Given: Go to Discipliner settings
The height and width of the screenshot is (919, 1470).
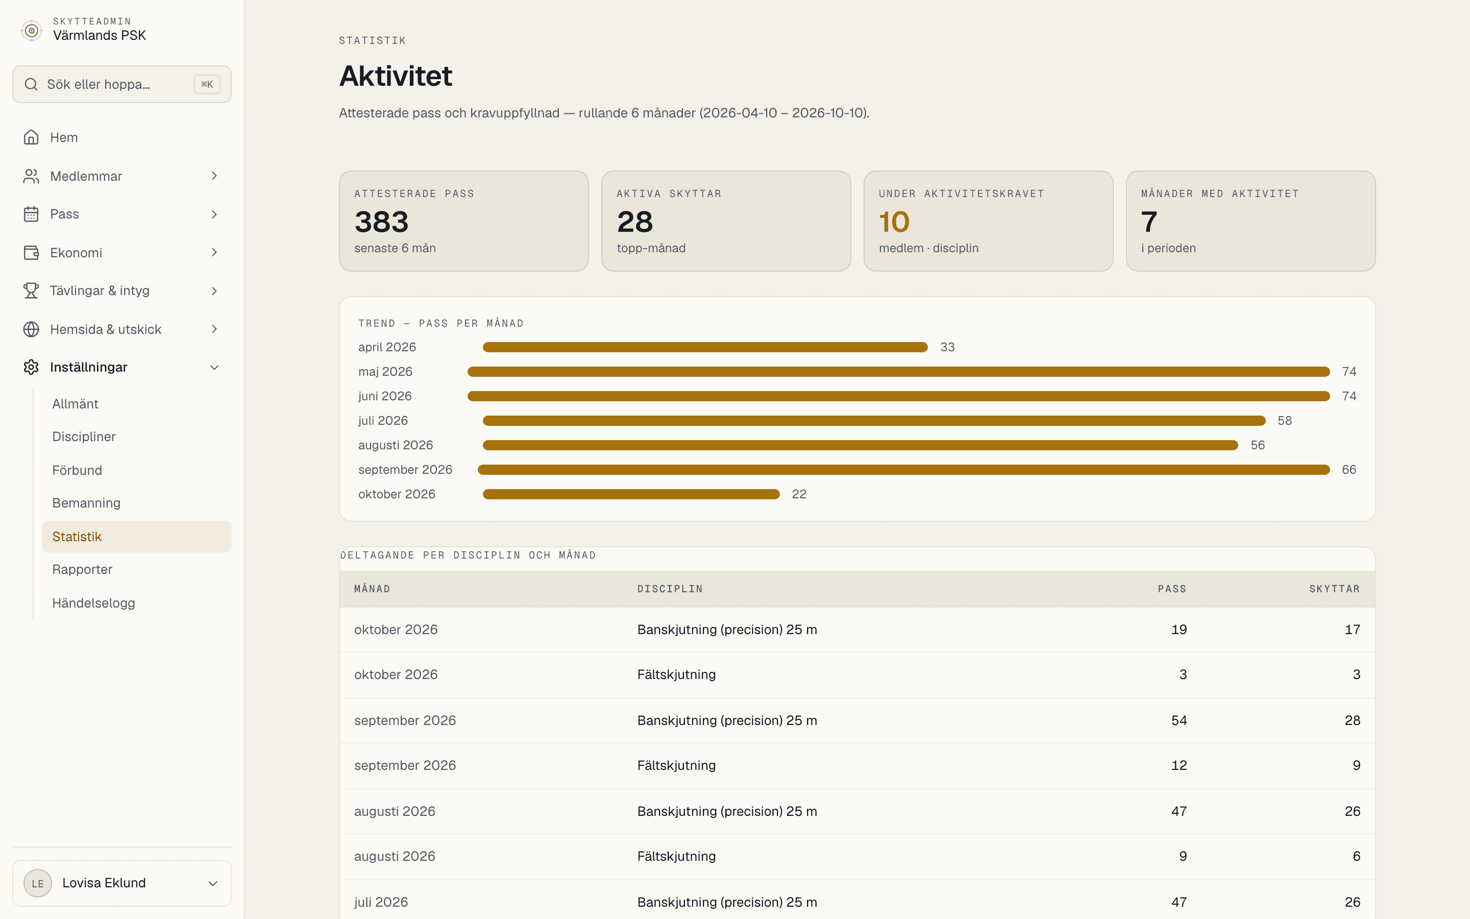Looking at the screenshot, I should point(136,437).
